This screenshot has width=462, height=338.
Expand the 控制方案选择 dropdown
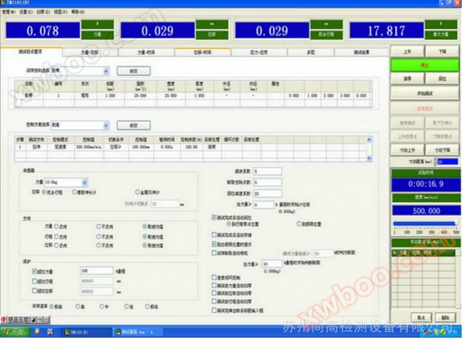pyautogui.click(x=107, y=125)
